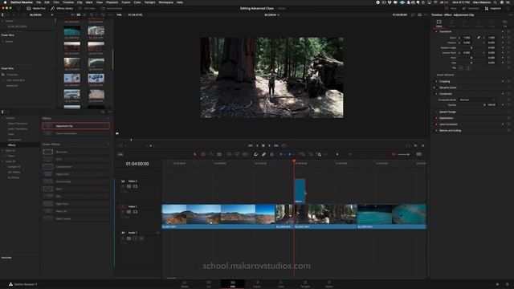Screen dimensions: 514x289
Task: Toggle the Zoom link icon in Transform
Action: pyautogui.click(x=479, y=38)
